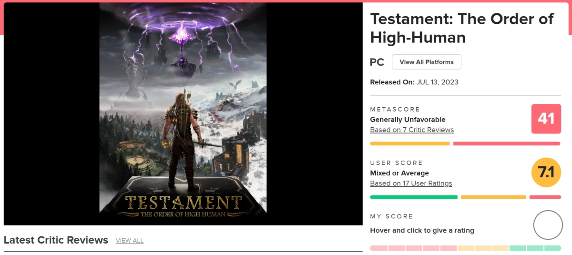Open "Based on 7 Critic Reviews" link
Viewport: 572px width, 255px height.
(x=412, y=130)
